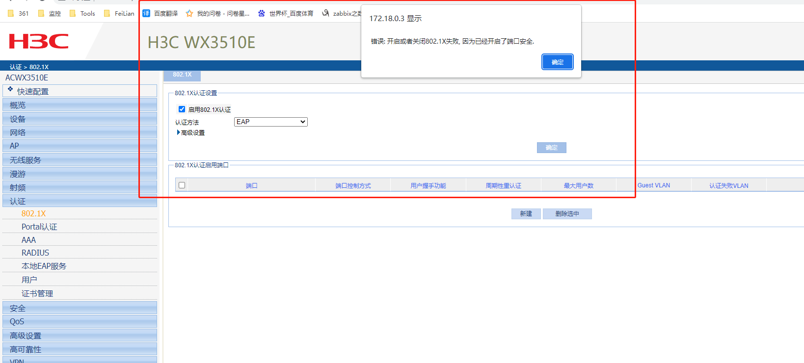Enable the 启用802.1X认证 checkbox

tap(182, 109)
